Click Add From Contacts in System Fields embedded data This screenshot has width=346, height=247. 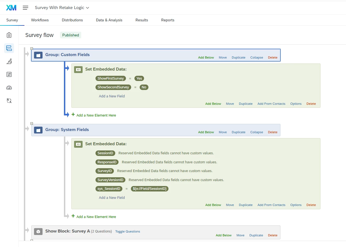pos(271,205)
